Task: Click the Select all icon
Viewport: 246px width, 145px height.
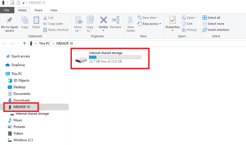Action: (205, 18)
